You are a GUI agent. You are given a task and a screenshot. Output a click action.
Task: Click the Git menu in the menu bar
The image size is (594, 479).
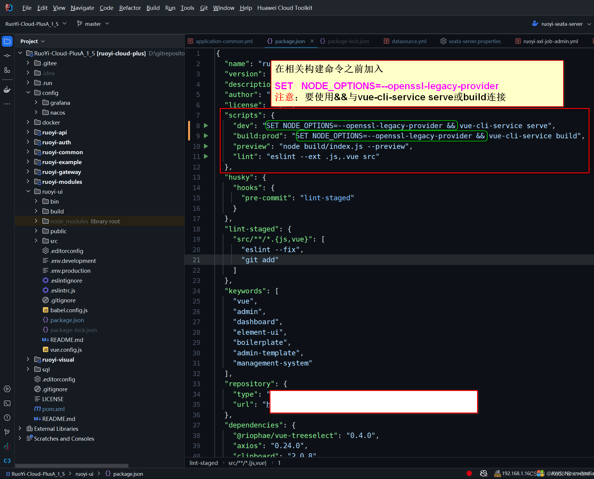pyautogui.click(x=203, y=7)
